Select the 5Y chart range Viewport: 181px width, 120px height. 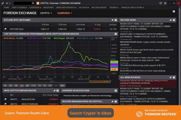point(50,86)
